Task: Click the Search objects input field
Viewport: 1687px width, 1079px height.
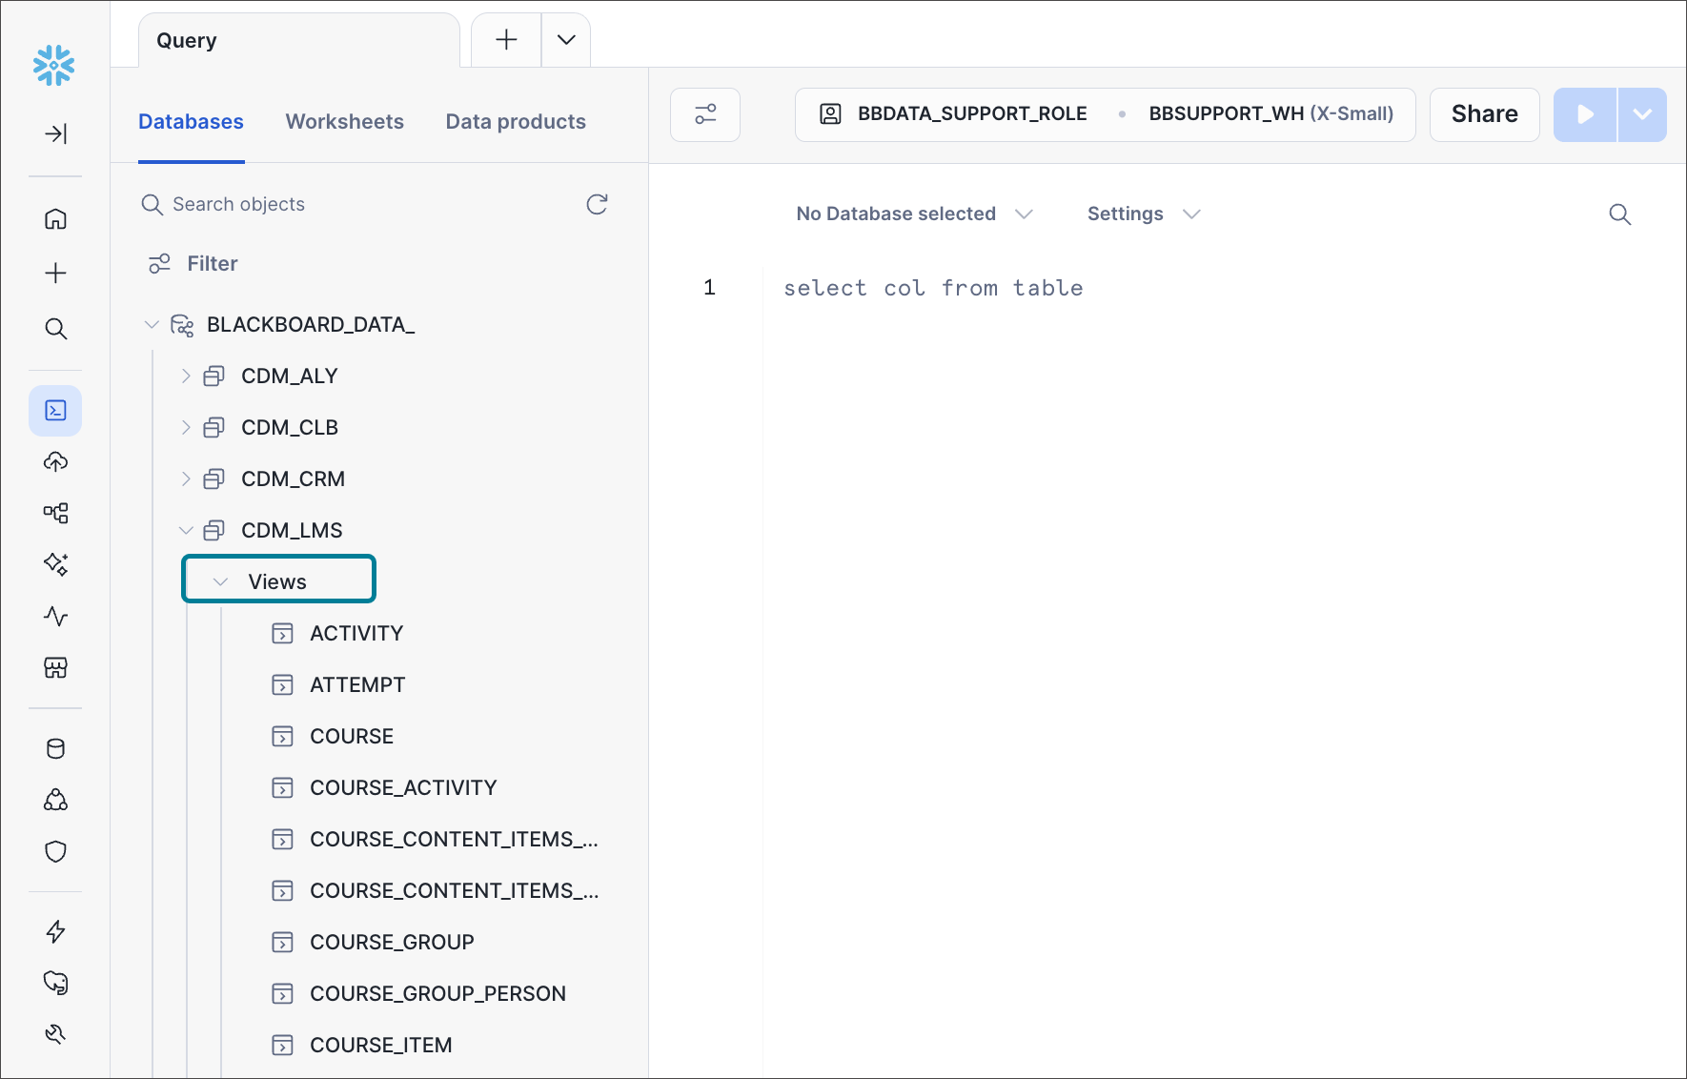Action: (362, 204)
